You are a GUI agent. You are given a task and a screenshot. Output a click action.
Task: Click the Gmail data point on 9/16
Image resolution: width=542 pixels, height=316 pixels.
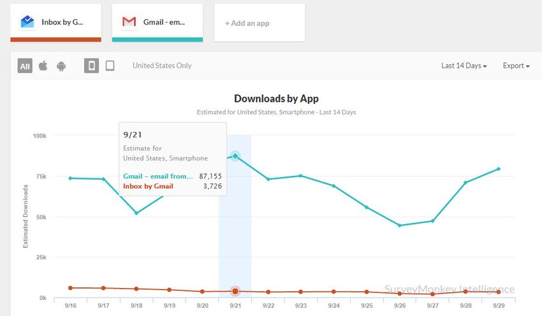point(71,178)
